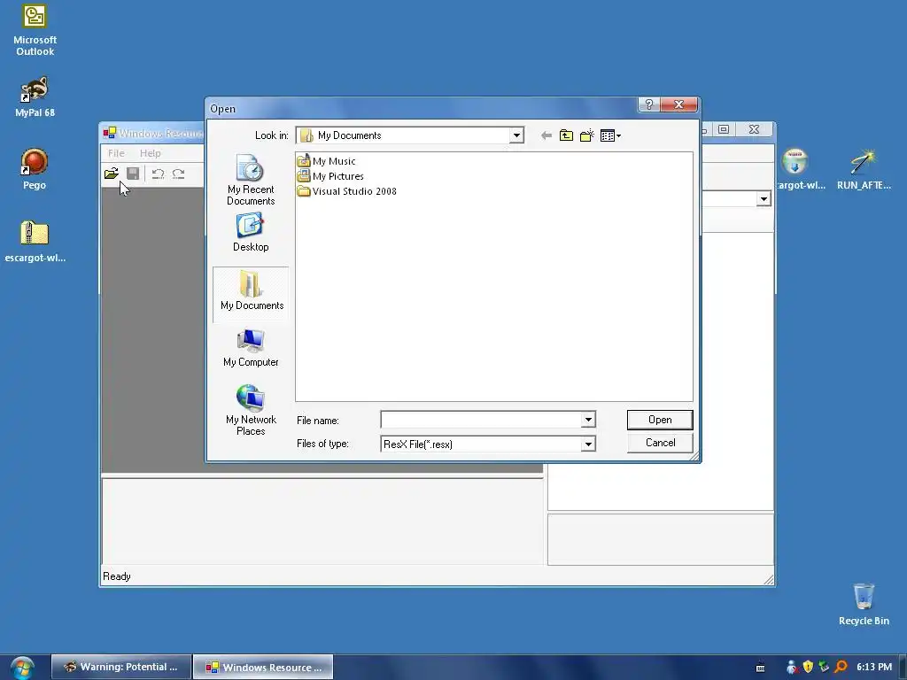This screenshot has height=680, width=907.
Task: Click the magnifier icon in system tray
Action: (x=841, y=667)
